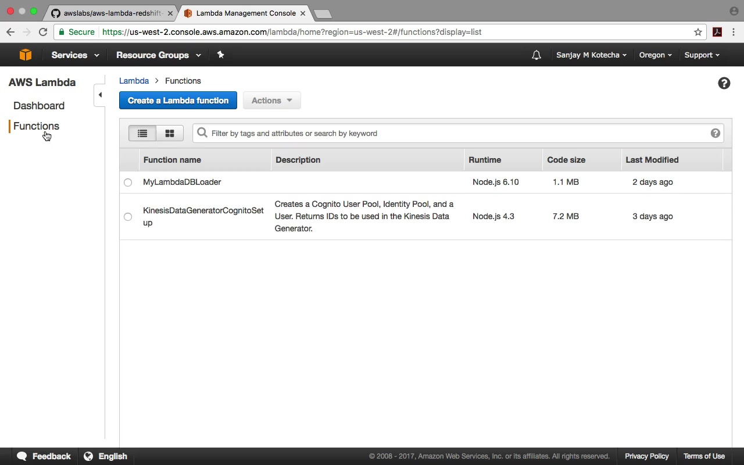Image resolution: width=744 pixels, height=465 pixels.
Task: Click Create a Lambda function button
Action: [178, 101]
